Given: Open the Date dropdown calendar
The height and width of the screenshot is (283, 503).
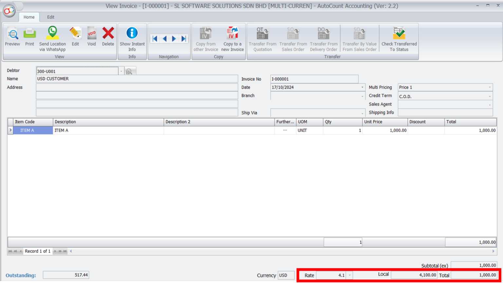Looking at the screenshot, I should 362,87.
